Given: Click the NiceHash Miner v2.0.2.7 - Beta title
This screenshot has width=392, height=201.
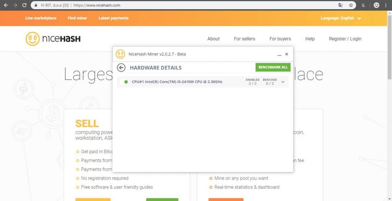Looking at the screenshot, I should click(x=157, y=54).
